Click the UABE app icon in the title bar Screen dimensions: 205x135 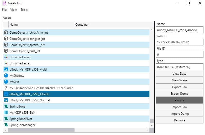pyautogui.click(x=4, y=3)
